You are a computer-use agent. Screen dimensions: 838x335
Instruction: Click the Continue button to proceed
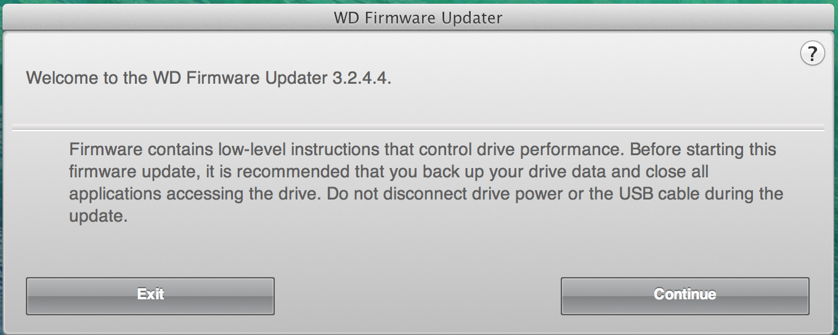pos(685,296)
